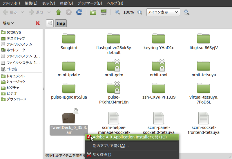Open ファイルシステム 1... volume in sidebar
This screenshot has width=232, height=159.
21,63
